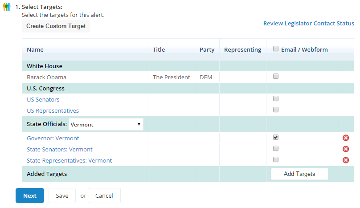This screenshot has width=360, height=208.
Task: Open the State Officials Vermont dropdown
Action: [106, 124]
